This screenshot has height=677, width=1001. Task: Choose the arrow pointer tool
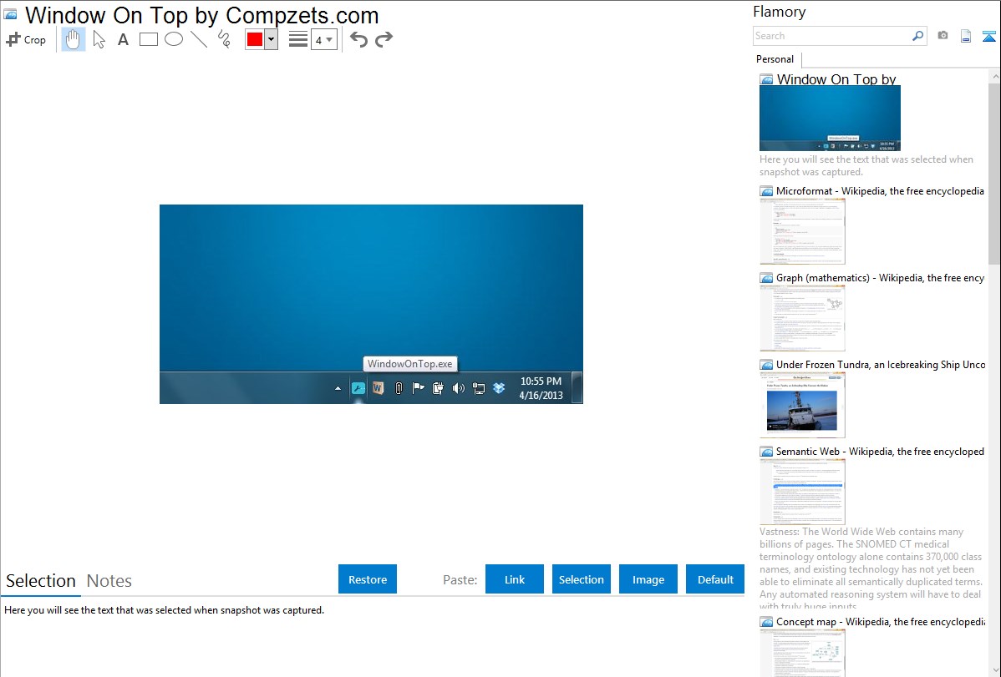(x=99, y=39)
